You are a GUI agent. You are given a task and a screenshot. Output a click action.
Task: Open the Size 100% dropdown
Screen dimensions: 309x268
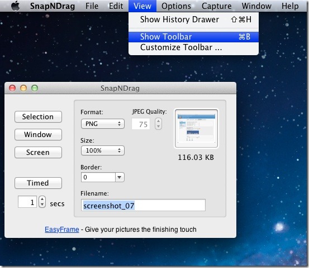pyautogui.click(x=103, y=150)
